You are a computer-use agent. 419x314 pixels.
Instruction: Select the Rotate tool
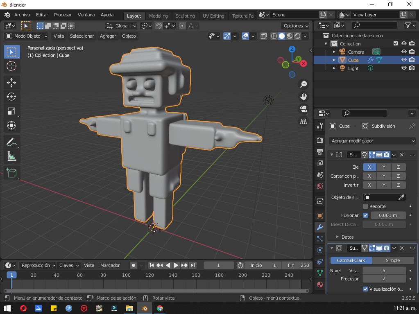11,97
